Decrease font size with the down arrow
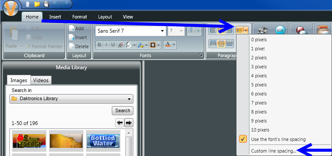Viewport: 332px width, 156px height. coord(198,31)
